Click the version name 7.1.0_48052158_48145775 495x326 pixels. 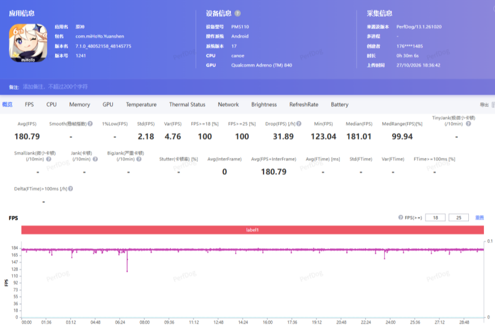[x=103, y=46]
